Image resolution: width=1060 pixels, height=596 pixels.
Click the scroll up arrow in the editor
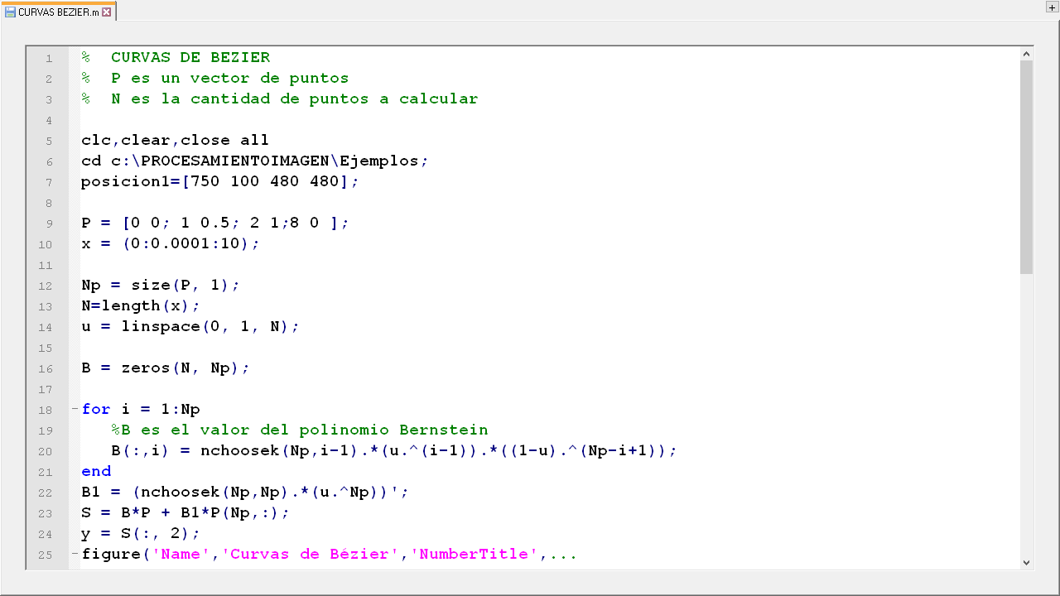[1027, 54]
